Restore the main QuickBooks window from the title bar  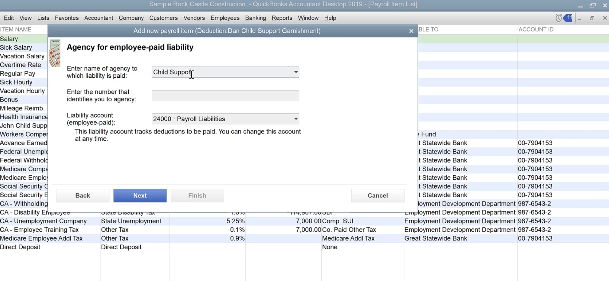[592, 5]
